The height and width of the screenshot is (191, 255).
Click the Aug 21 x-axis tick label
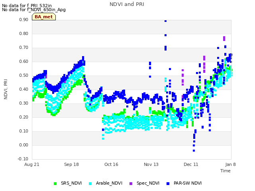(32, 164)
